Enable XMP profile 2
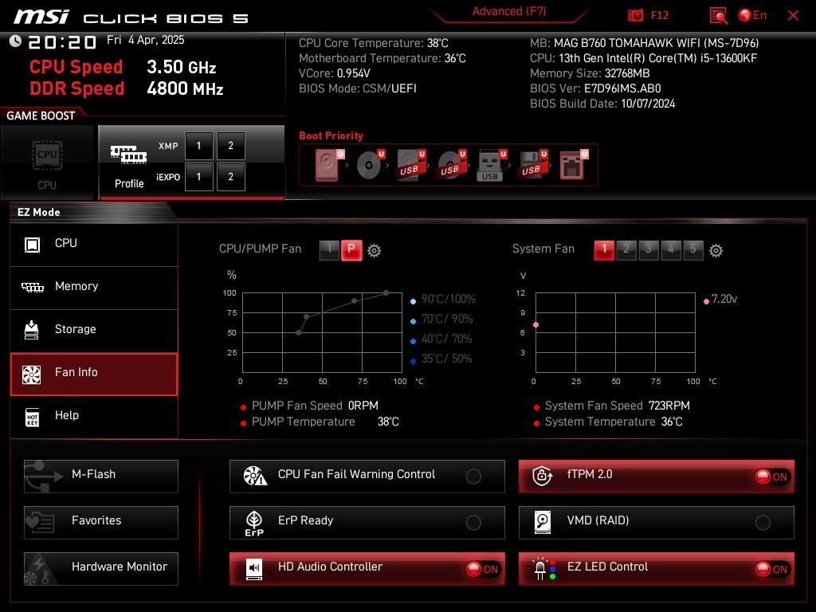Viewport: 816px width, 612px height. click(230, 146)
